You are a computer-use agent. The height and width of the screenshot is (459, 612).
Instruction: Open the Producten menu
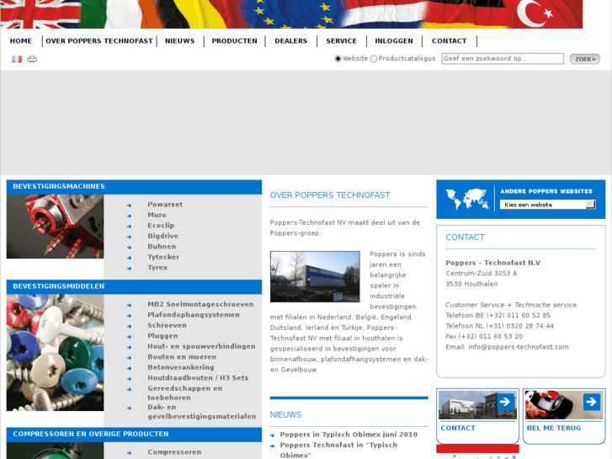tap(235, 41)
